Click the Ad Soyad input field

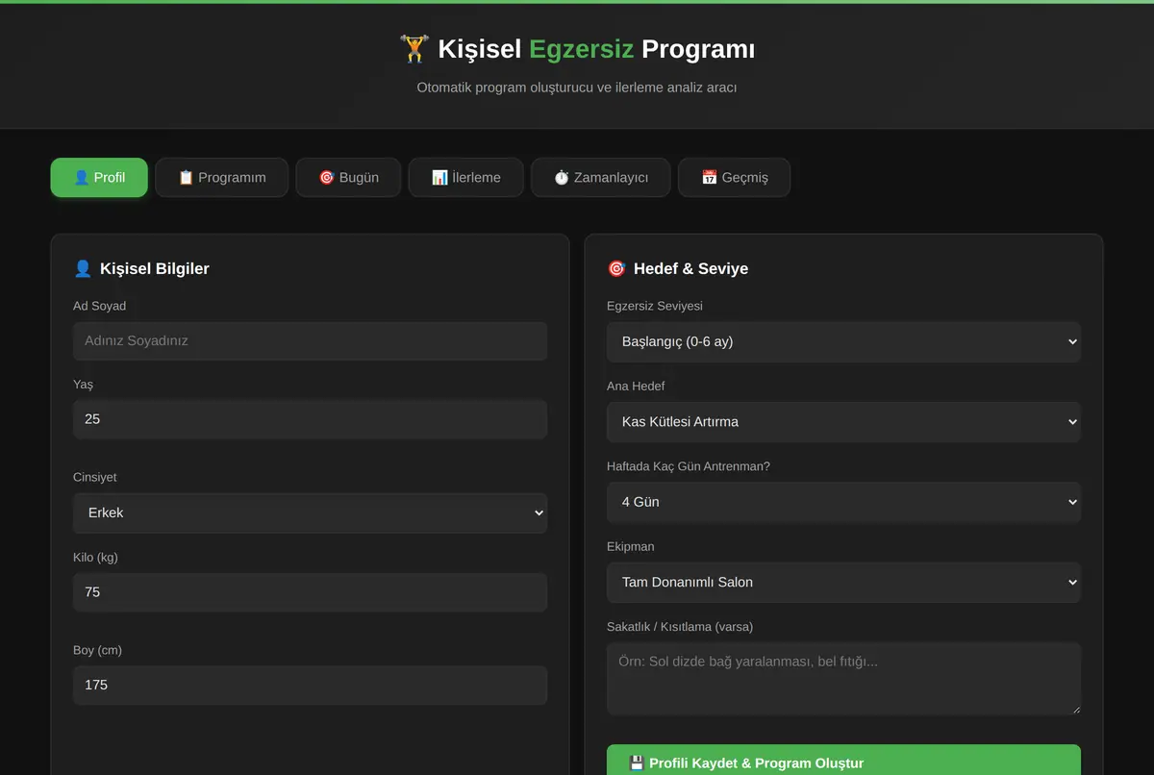pyautogui.click(x=310, y=340)
